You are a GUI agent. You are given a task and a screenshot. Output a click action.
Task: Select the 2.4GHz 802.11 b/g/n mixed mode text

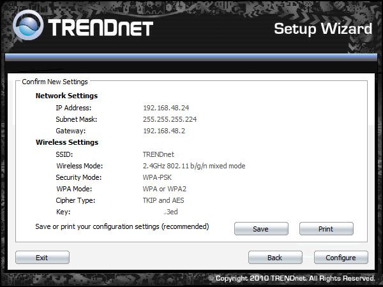[x=194, y=166]
